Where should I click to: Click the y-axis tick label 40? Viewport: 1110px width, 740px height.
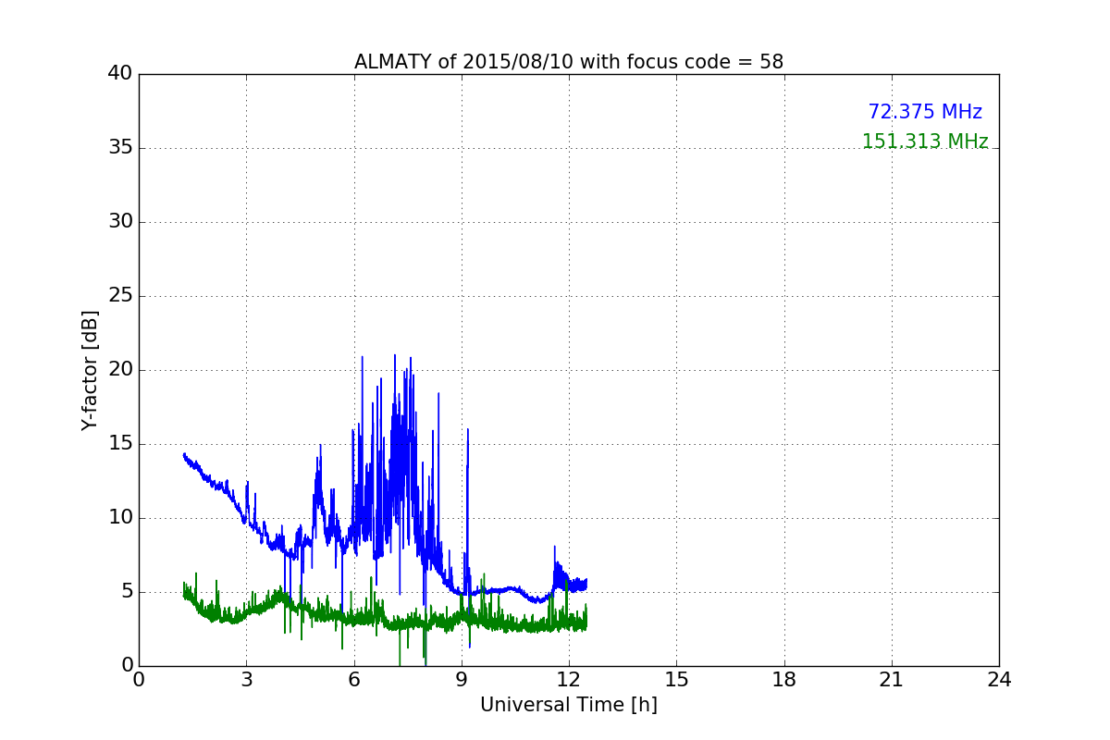pos(119,74)
